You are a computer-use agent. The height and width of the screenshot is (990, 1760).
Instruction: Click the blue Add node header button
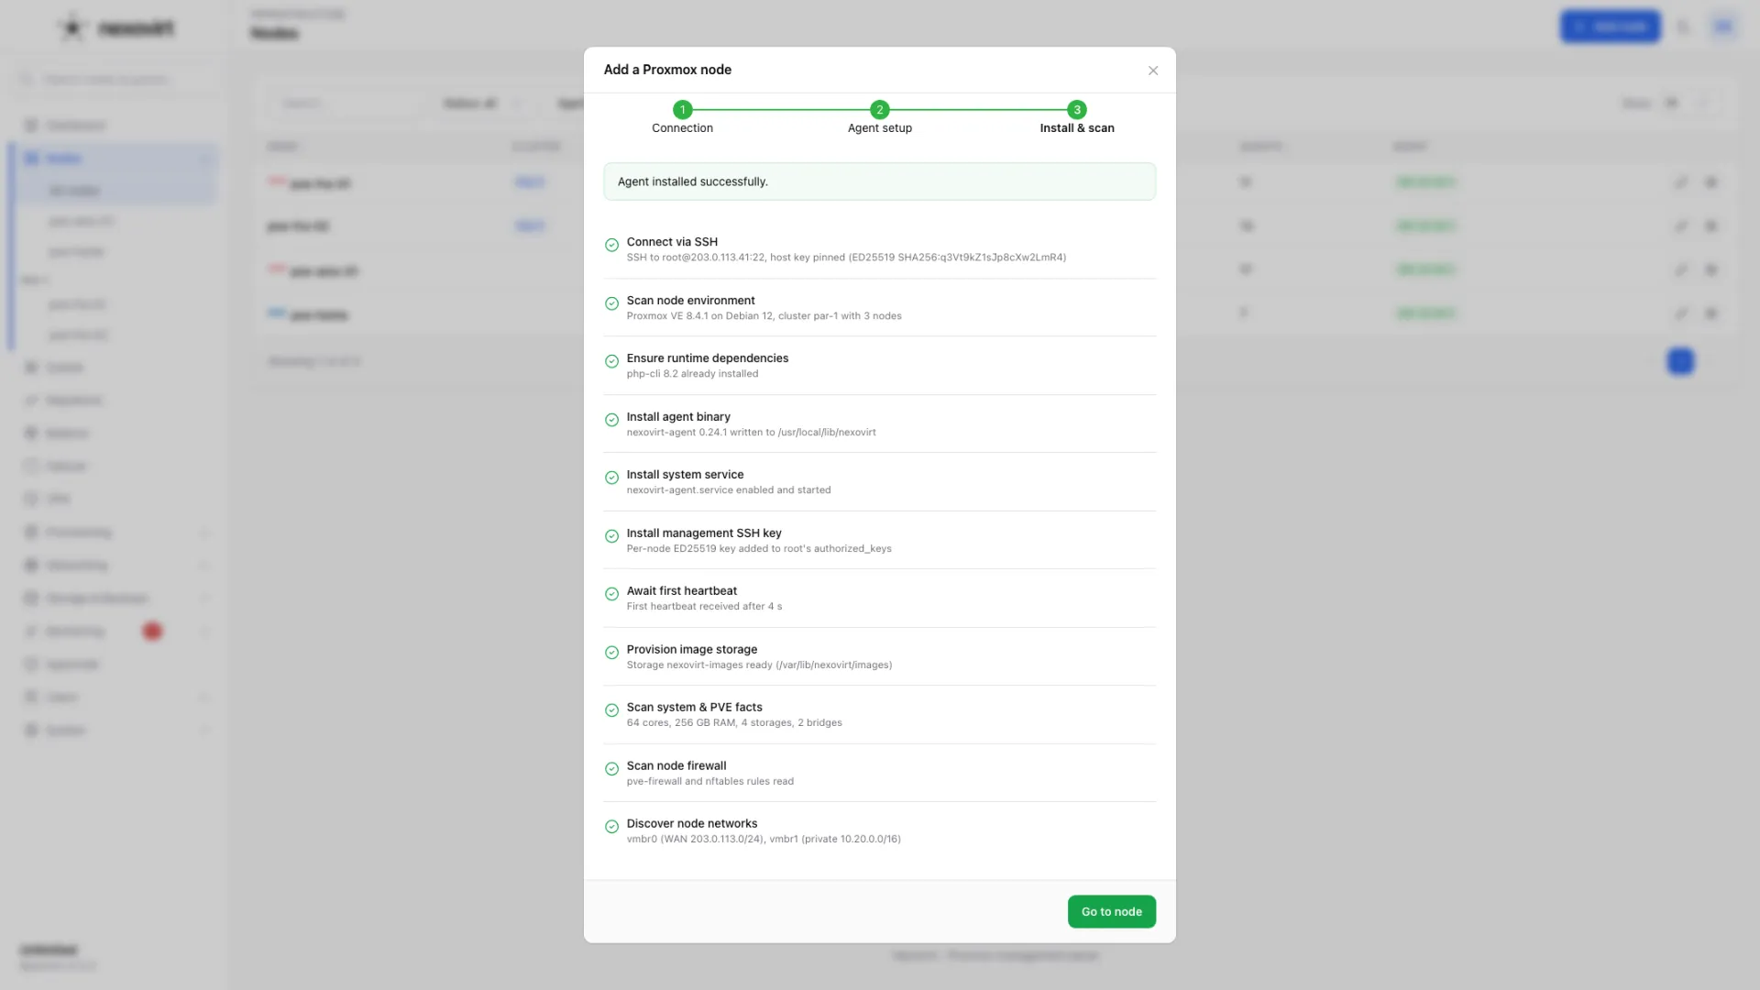pos(1611,27)
